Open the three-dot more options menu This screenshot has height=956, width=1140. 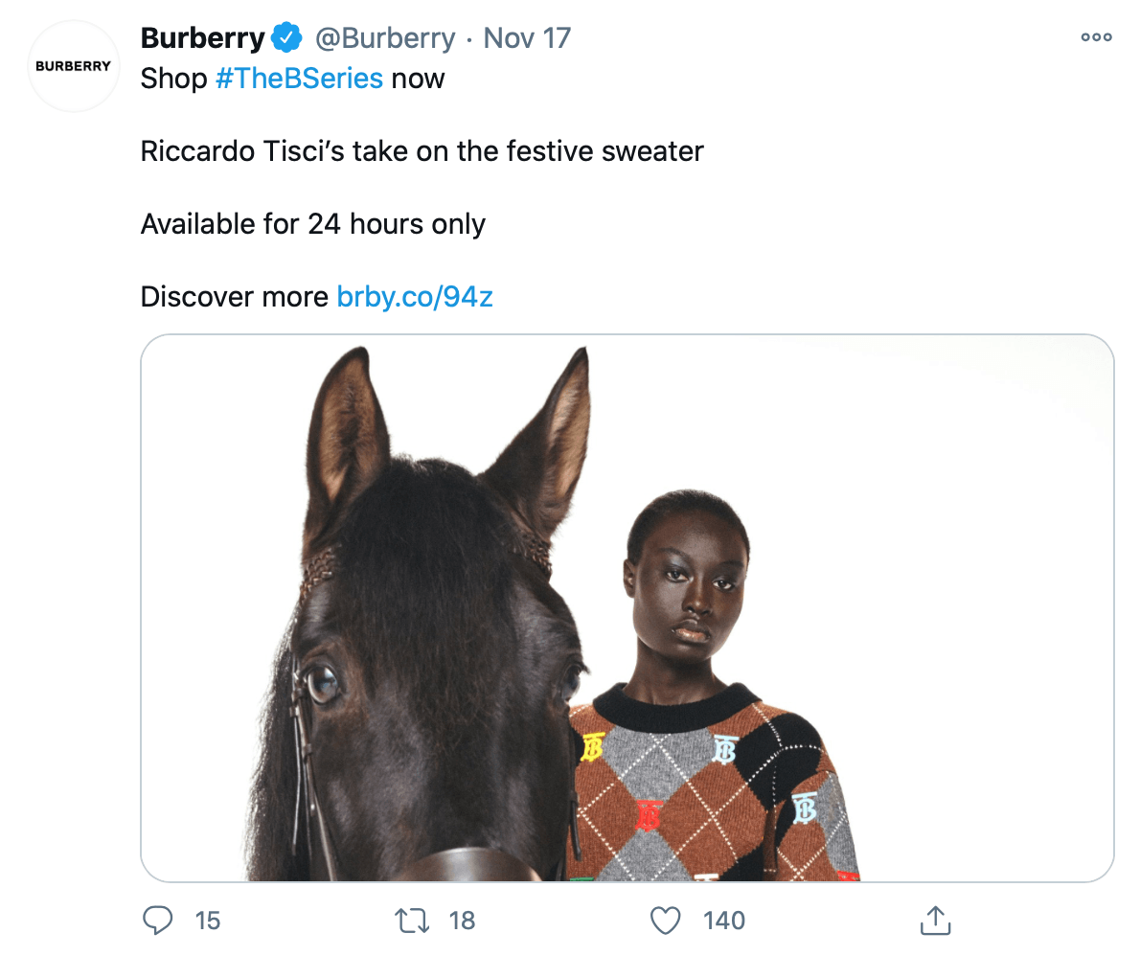click(1096, 37)
